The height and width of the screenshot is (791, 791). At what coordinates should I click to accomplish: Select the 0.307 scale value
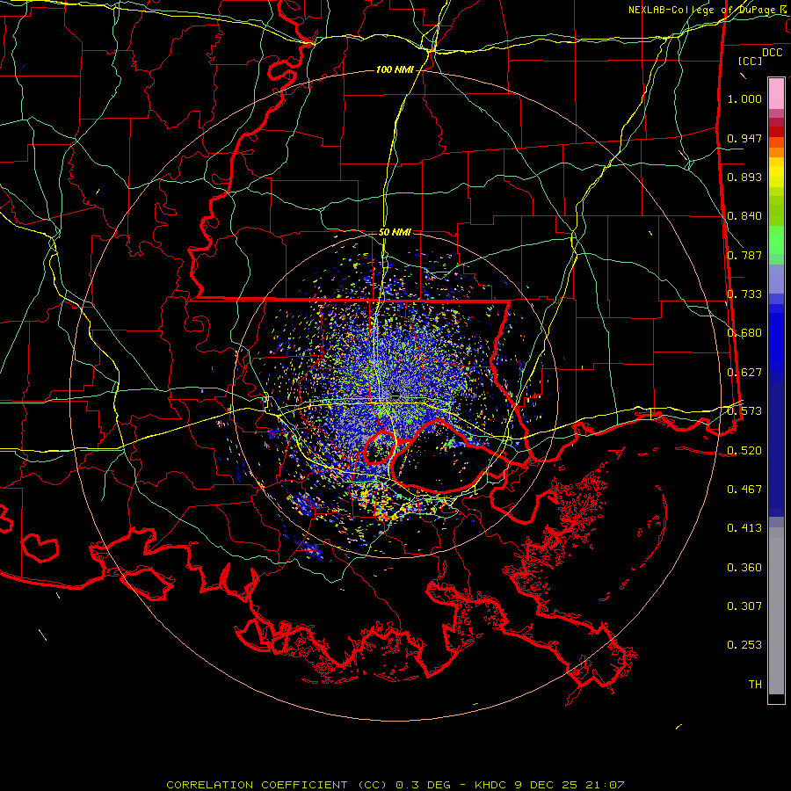[744, 606]
